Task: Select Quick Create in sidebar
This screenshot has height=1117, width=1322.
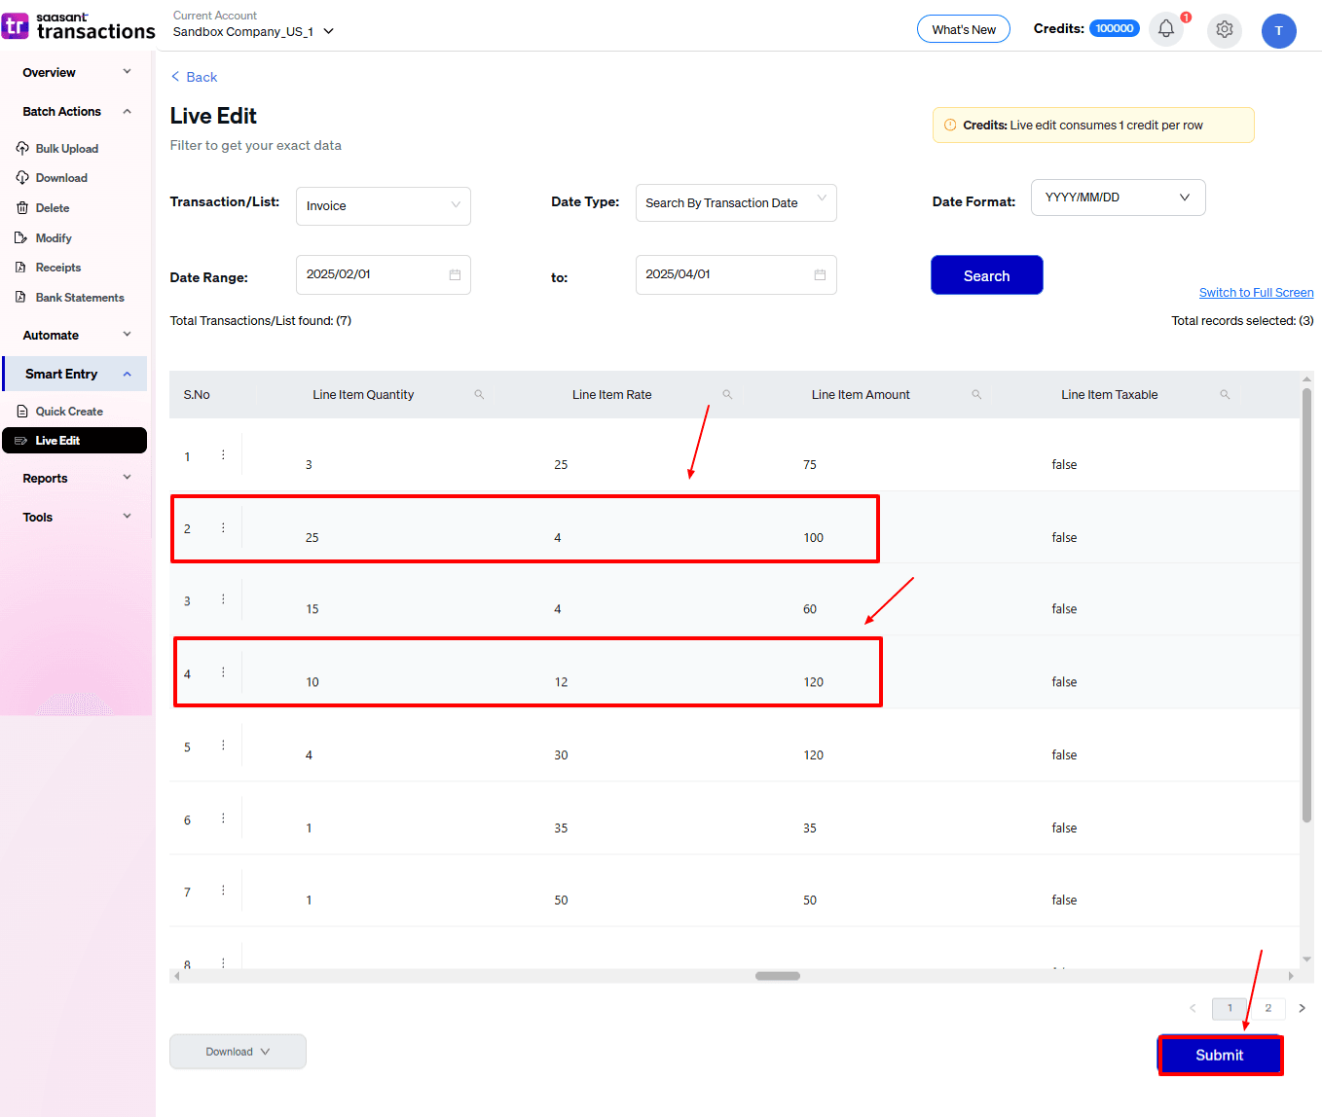Action: point(68,412)
